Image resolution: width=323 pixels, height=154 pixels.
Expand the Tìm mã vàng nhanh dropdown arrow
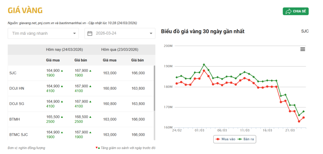(x=74, y=33)
